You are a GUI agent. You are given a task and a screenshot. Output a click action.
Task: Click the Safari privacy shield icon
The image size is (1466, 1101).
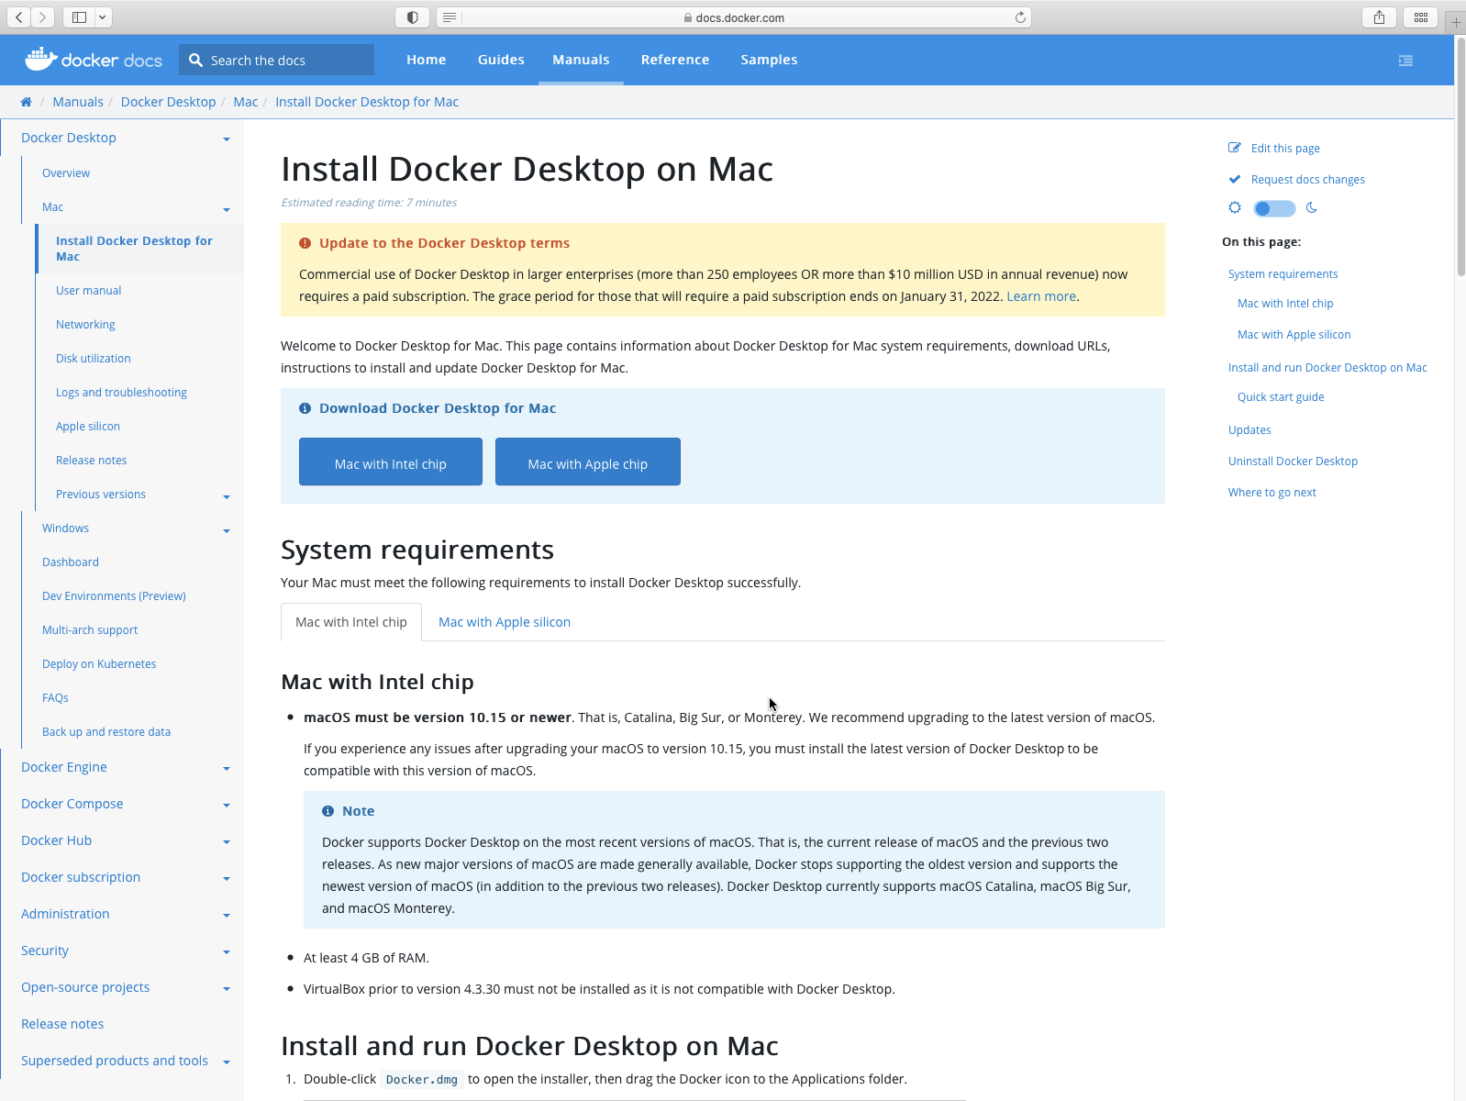click(x=412, y=17)
